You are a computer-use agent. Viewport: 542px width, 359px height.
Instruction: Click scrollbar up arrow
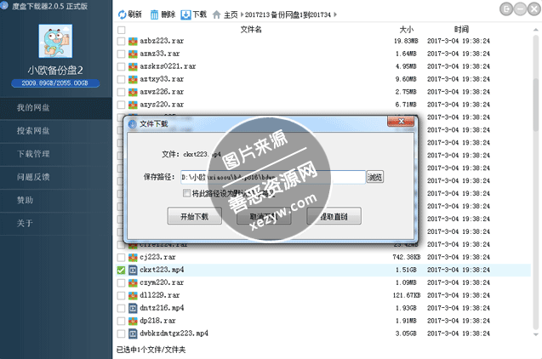tap(535, 30)
